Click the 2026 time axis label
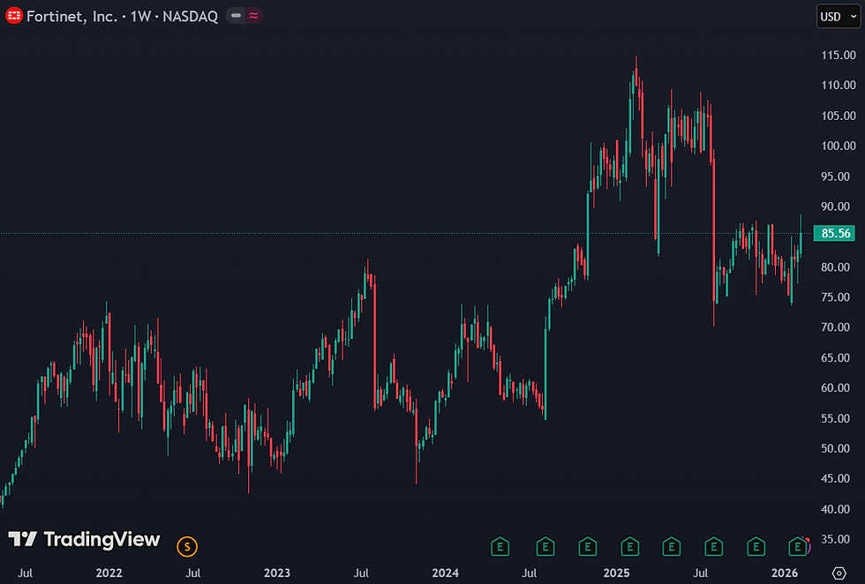This screenshot has height=584, width=865. click(x=785, y=573)
